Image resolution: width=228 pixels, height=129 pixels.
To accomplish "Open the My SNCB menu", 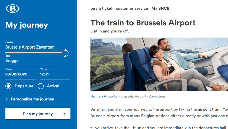I will click(160, 9).
